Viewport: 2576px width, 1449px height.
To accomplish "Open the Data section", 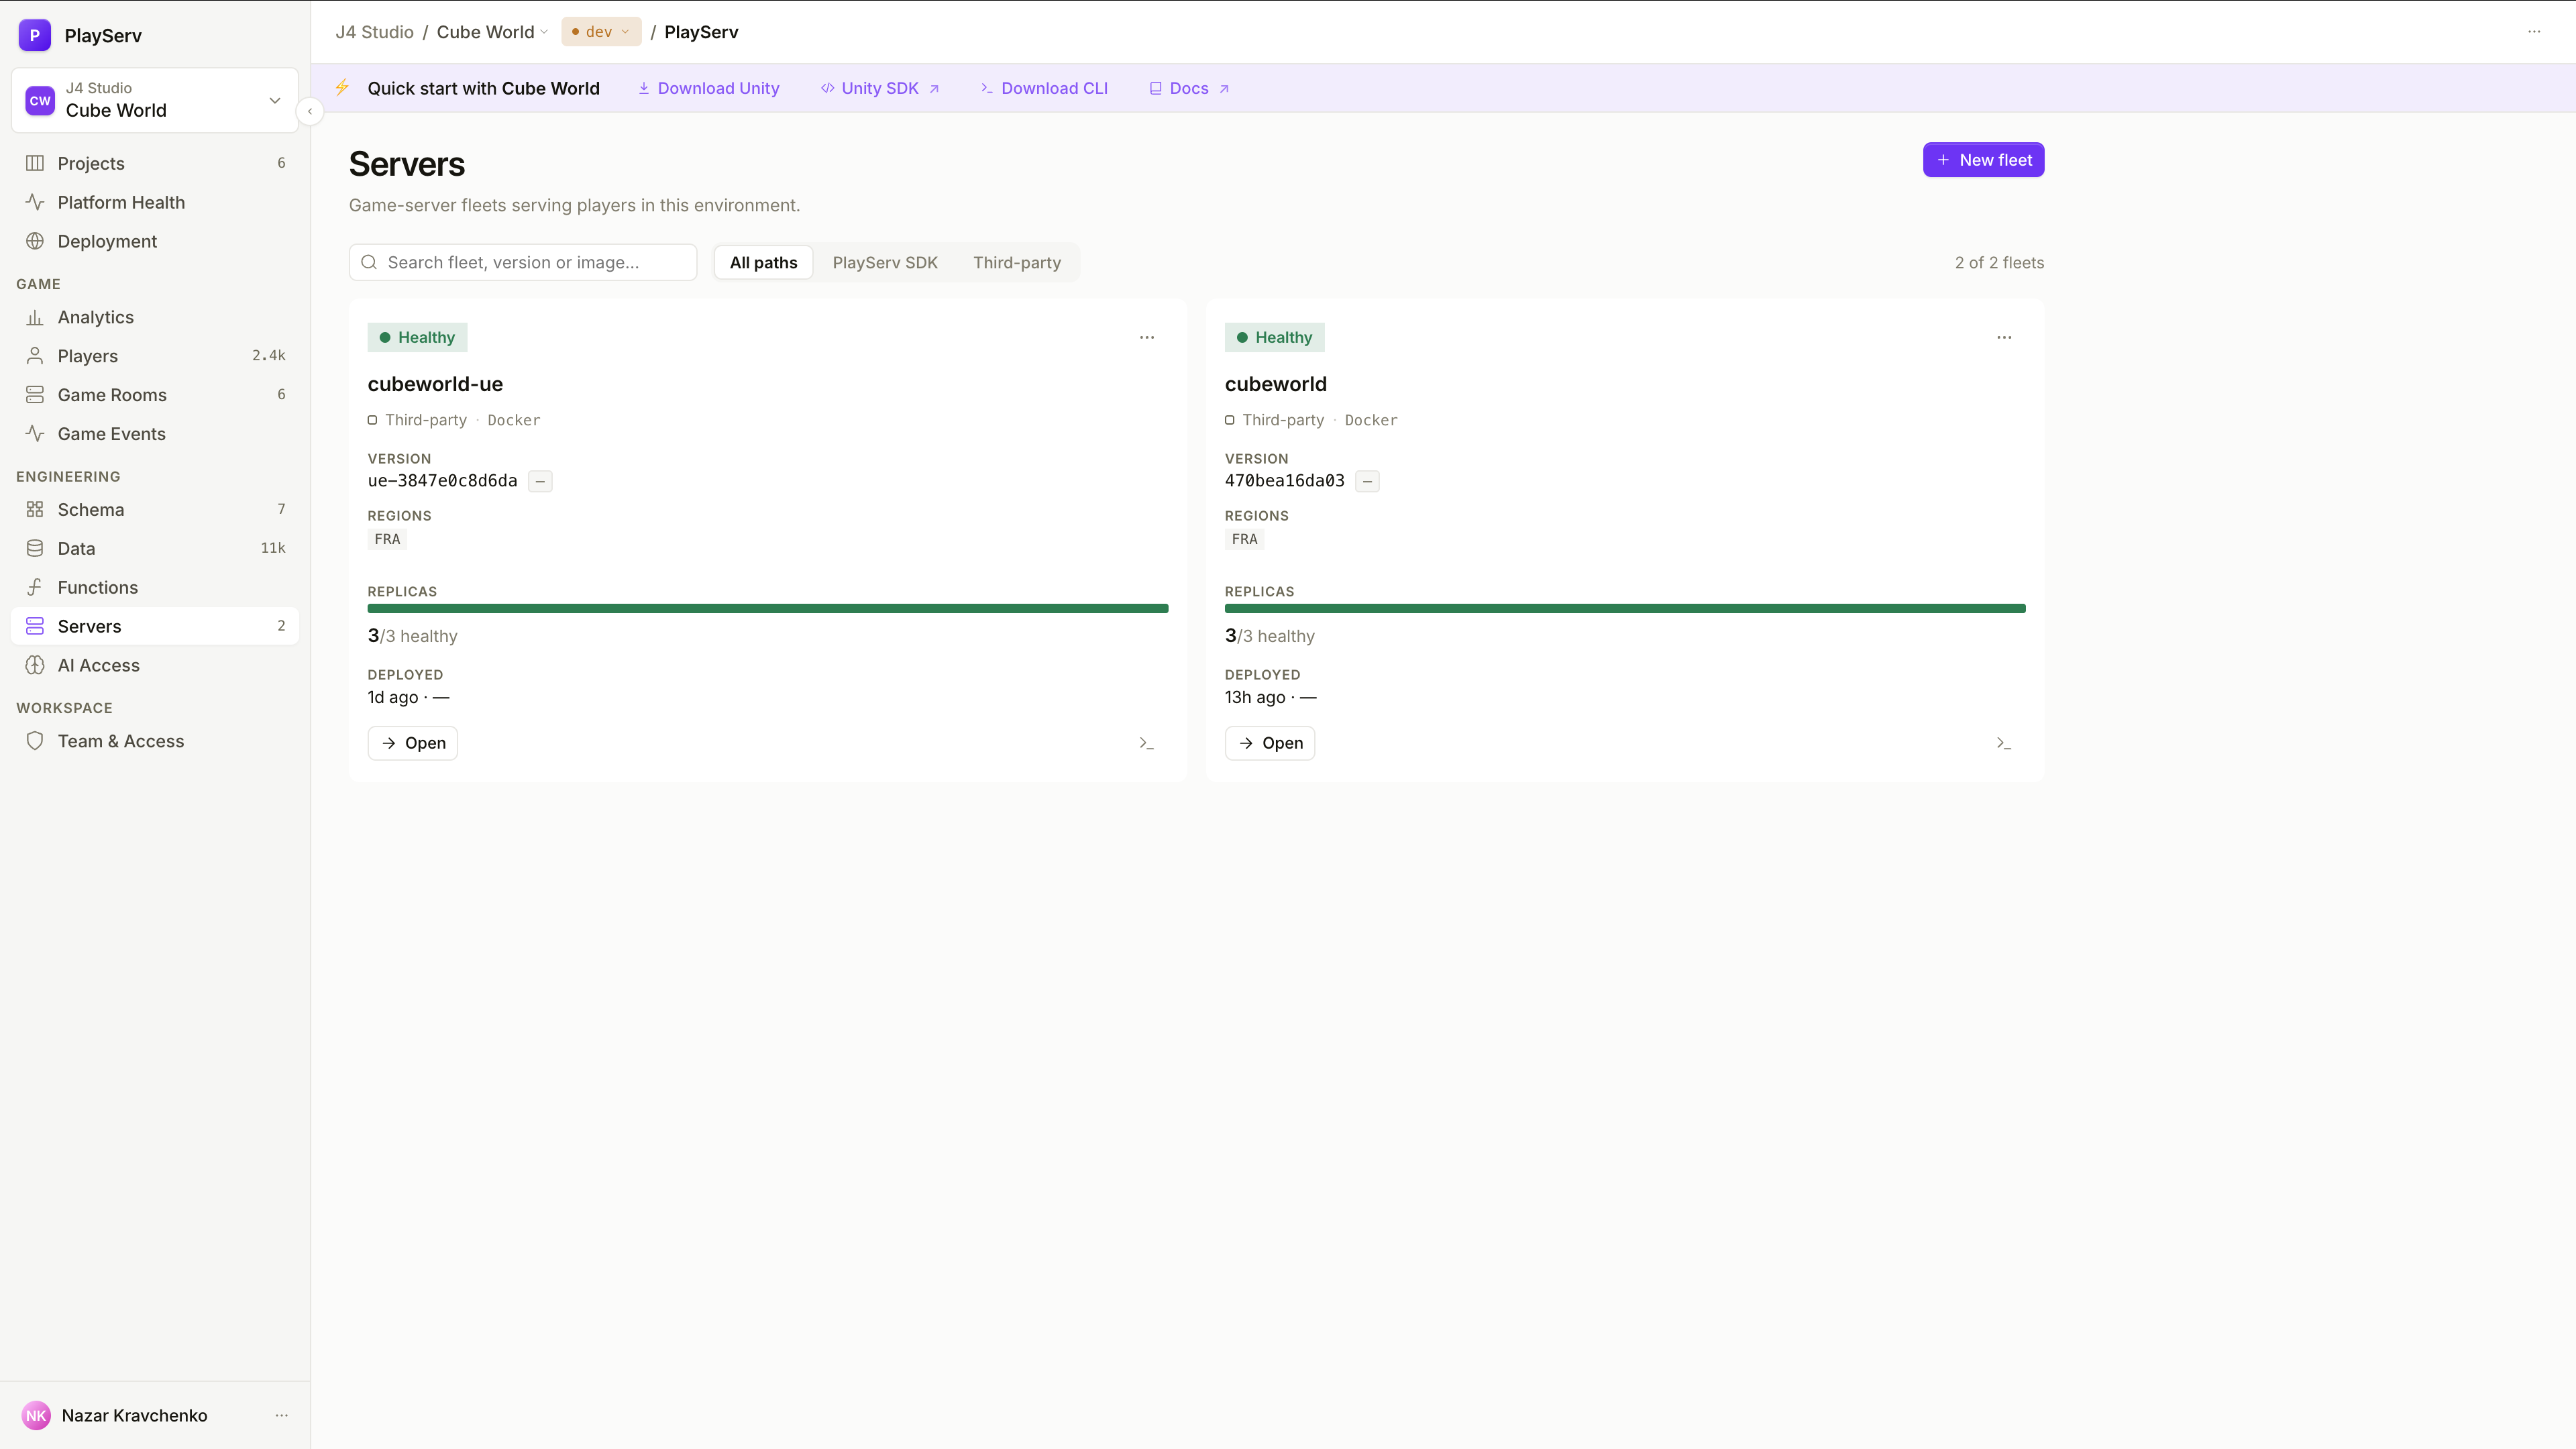I will point(155,548).
